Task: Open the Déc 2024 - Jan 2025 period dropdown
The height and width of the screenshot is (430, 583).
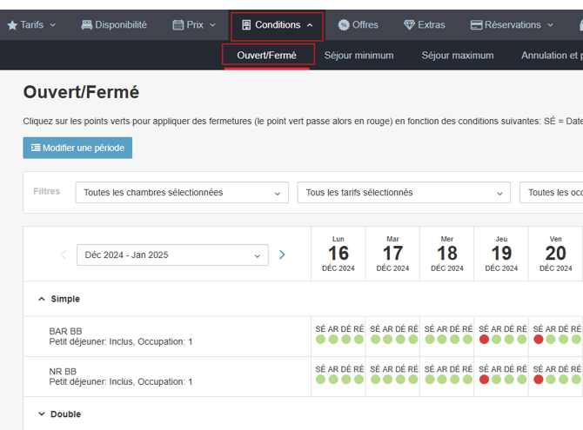Action: coord(172,255)
